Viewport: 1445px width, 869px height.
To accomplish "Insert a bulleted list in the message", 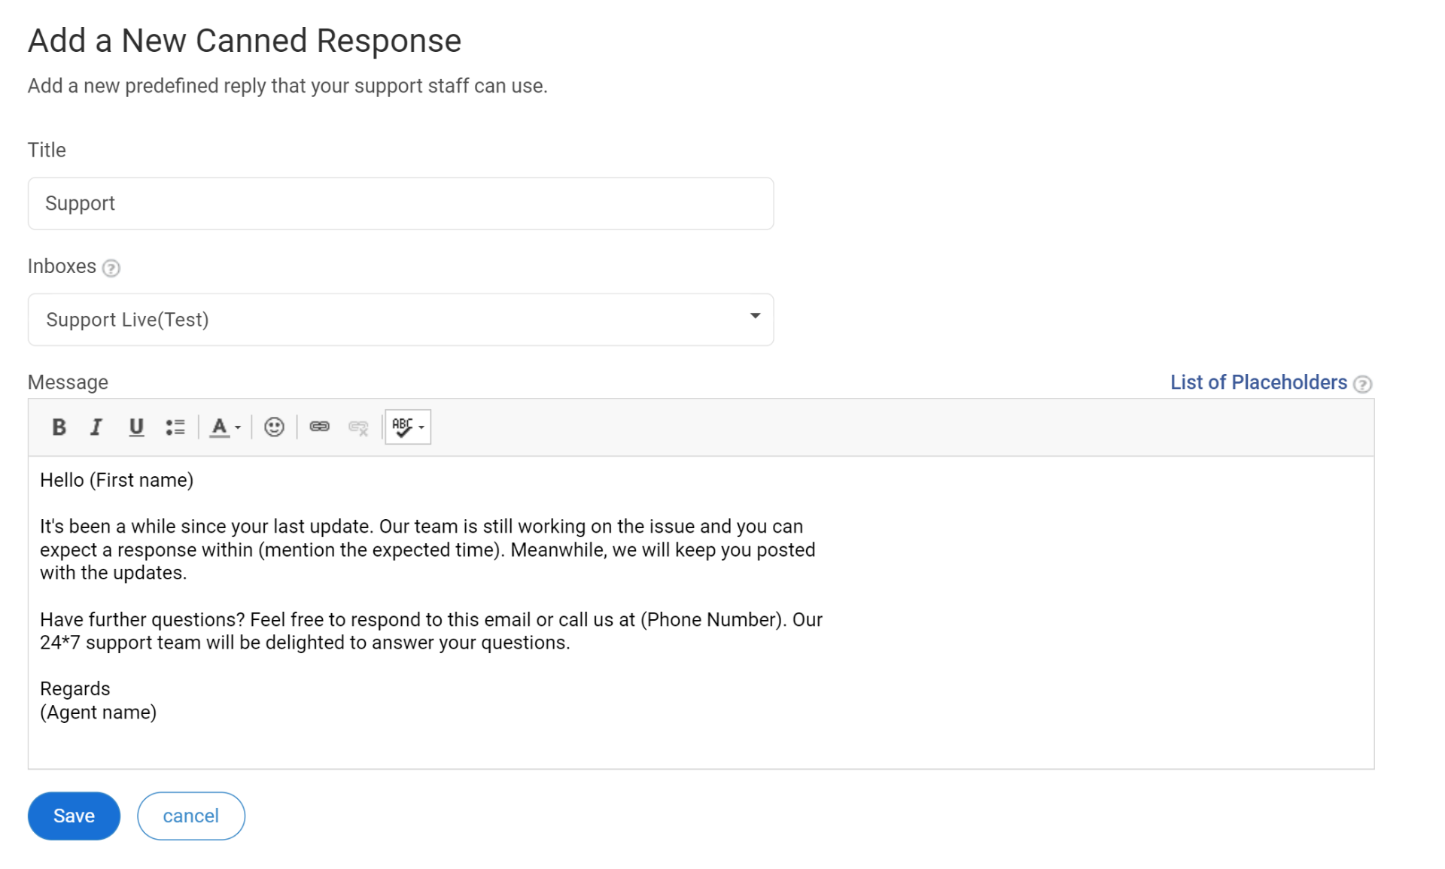I will tap(175, 427).
